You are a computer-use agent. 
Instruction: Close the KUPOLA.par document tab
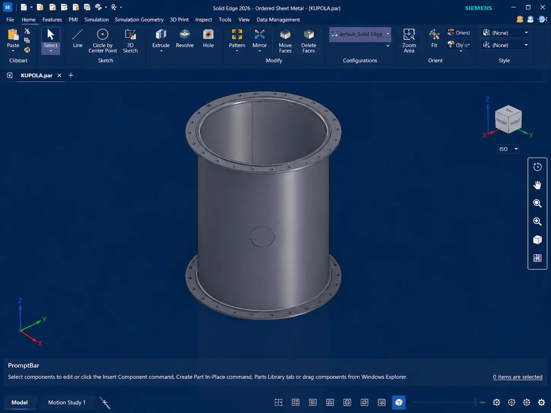(59, 75)
